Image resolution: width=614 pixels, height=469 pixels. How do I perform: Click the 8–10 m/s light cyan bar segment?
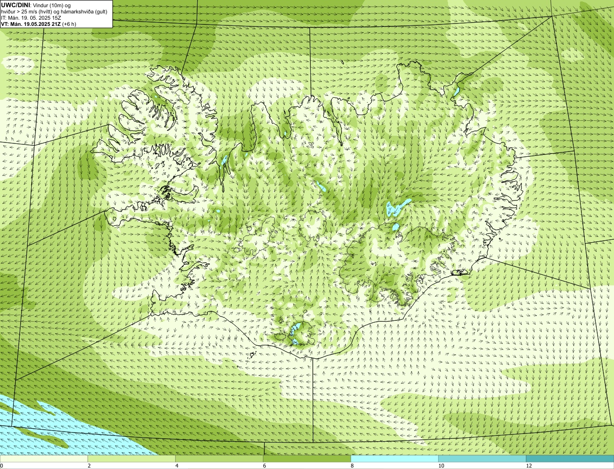395,458
